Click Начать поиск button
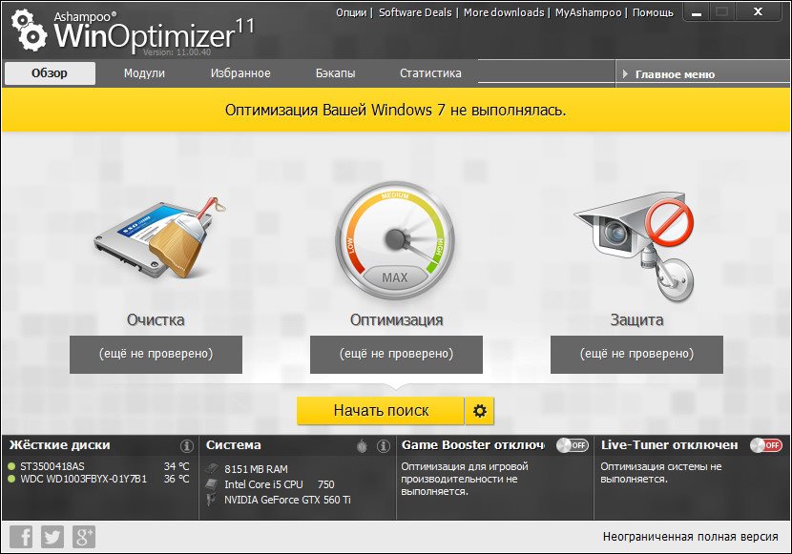 pos(381,411)
